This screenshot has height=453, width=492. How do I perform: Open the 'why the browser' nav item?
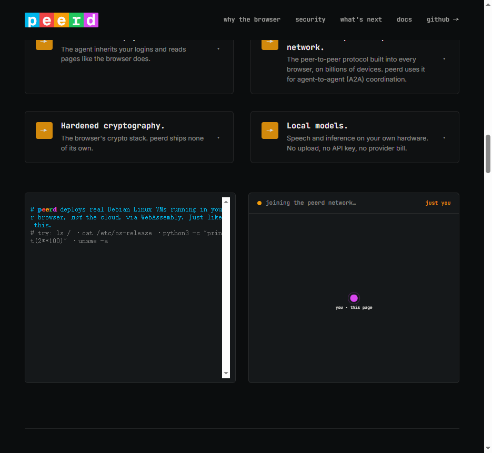coord(252,19)
